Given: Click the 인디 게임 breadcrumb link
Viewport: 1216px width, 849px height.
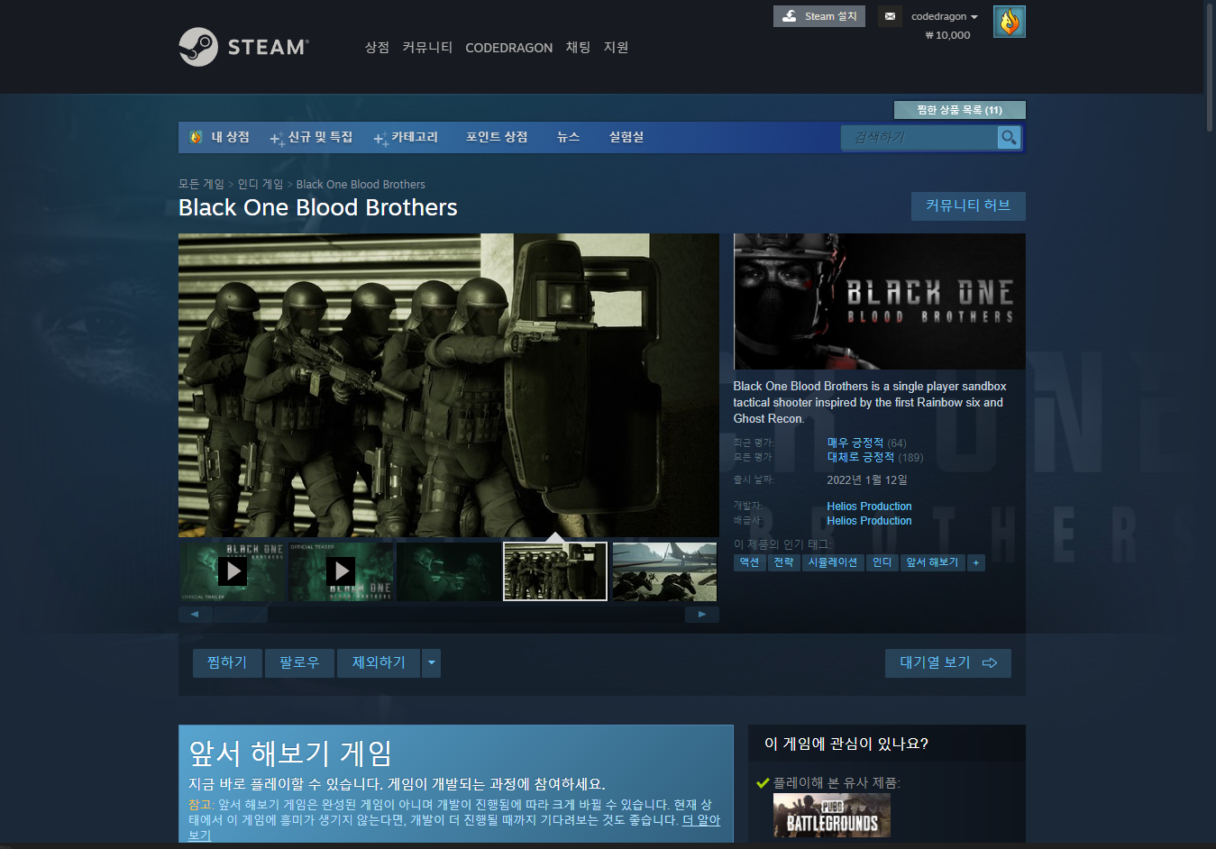Looking at the screenshot, I should coord(261,184).
